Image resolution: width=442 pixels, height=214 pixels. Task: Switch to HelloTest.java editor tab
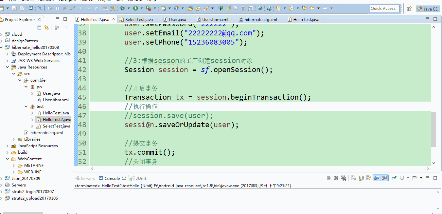pos(303,19)
